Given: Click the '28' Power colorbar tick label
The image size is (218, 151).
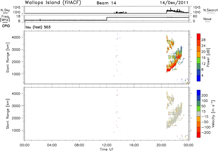Looking at the screenshot, I should pos(203,40).
